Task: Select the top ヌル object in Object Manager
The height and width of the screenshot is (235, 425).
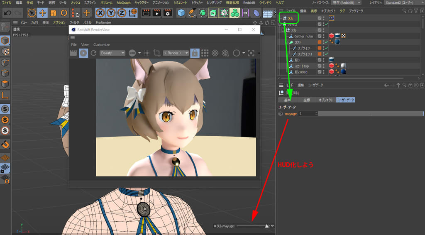Action: click(x=290, y=18)
